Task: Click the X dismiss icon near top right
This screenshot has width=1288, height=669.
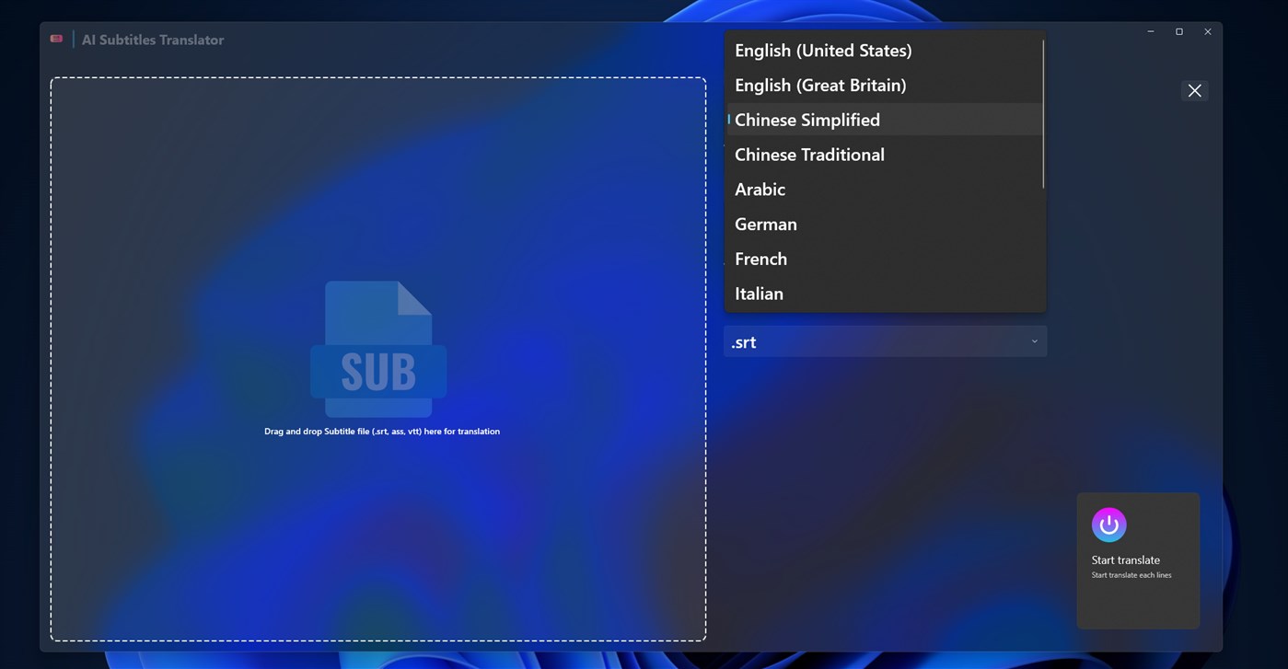Action: [x=1194, y=90]
